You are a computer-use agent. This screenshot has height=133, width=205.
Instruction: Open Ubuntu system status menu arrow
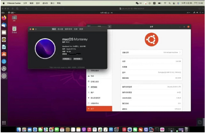[x=203, y=12]
